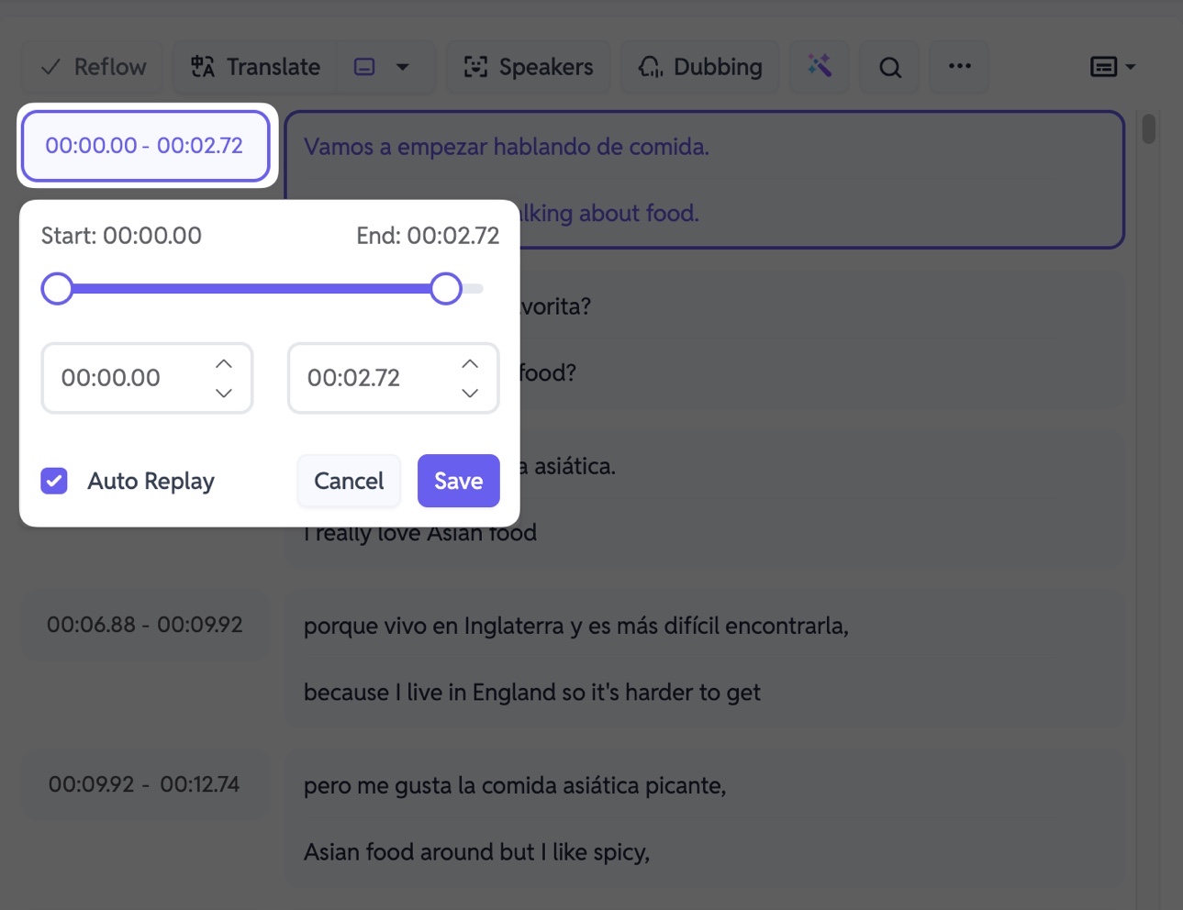Decrease end time with the down arrow

(x=470, y=393)
